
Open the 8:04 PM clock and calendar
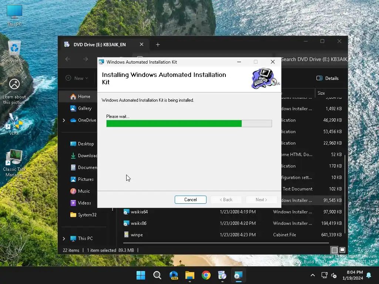point(353,275)
